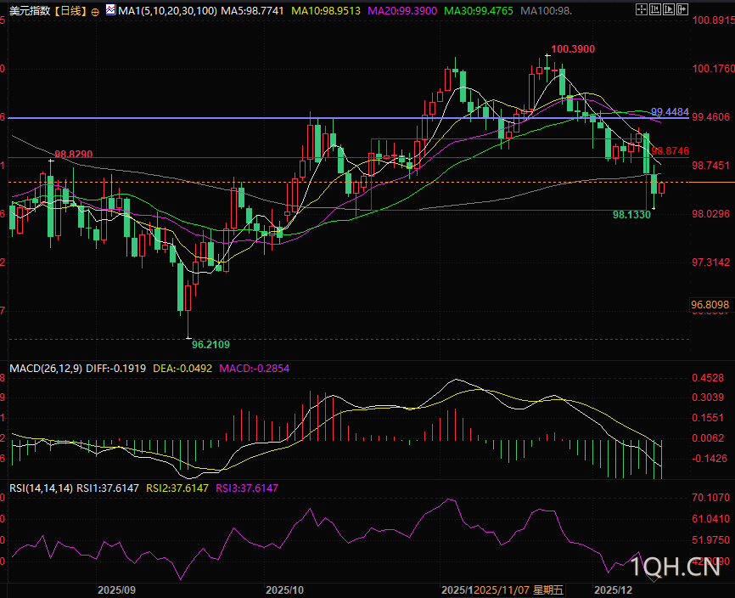
Task: Click the 2025/10 date on time axis
Action: point(285,589)
